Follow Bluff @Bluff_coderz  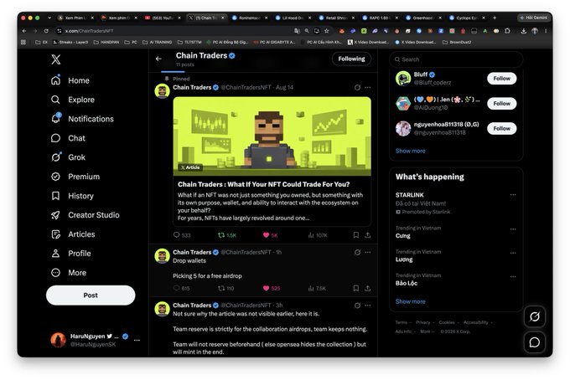[501, 79]
